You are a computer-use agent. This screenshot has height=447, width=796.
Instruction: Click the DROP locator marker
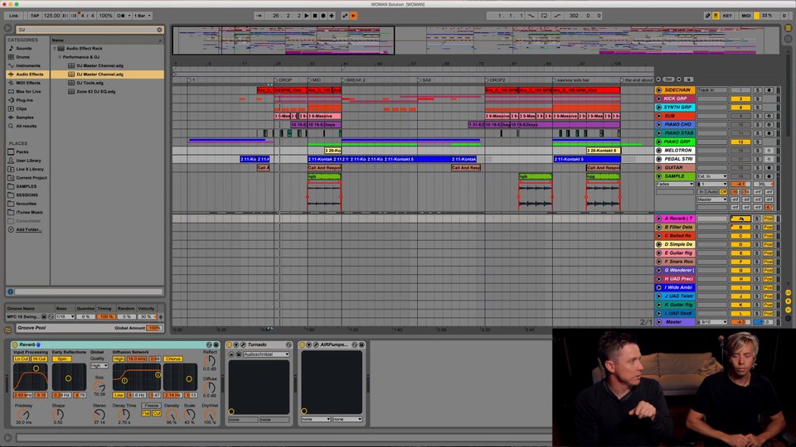click(284, 80)
